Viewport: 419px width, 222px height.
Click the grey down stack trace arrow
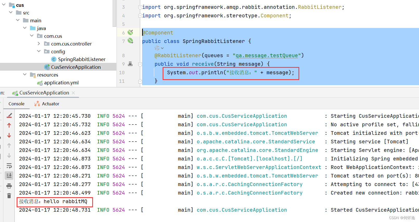click(x=9, y=156)
